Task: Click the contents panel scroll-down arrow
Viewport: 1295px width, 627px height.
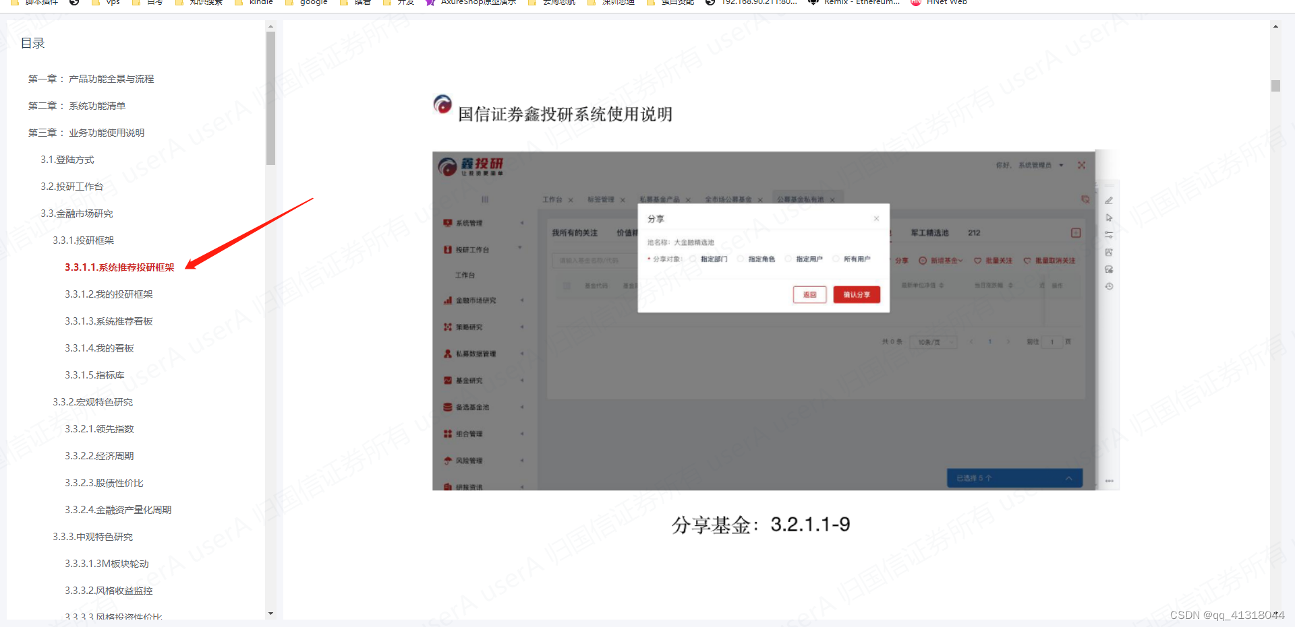Action: 270,614
